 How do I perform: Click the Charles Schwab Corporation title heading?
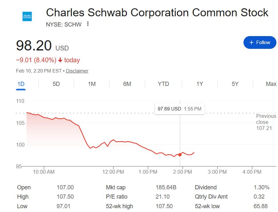157,12
